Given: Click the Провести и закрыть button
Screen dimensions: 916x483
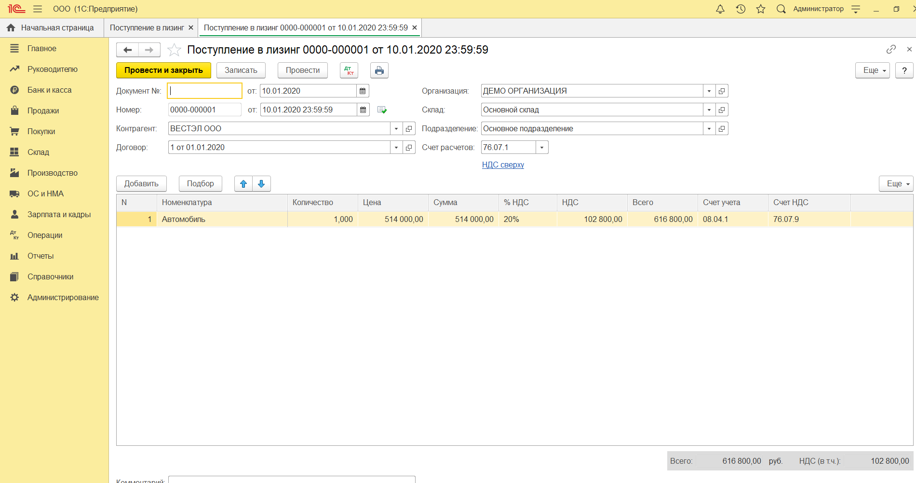Looking at the screenshot, I should tap(163, 70).
